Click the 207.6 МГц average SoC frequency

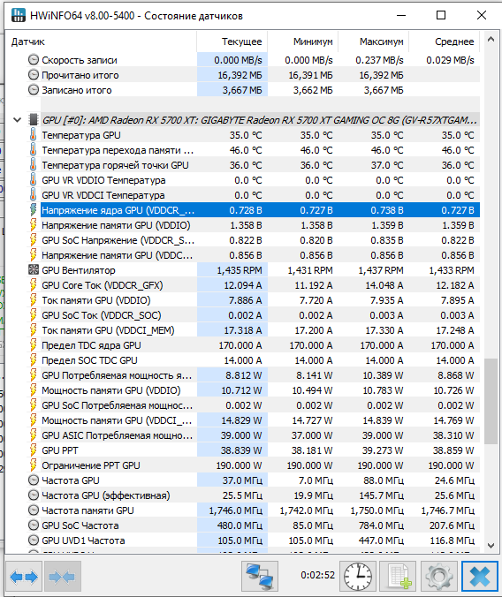(x=452, y=525)
